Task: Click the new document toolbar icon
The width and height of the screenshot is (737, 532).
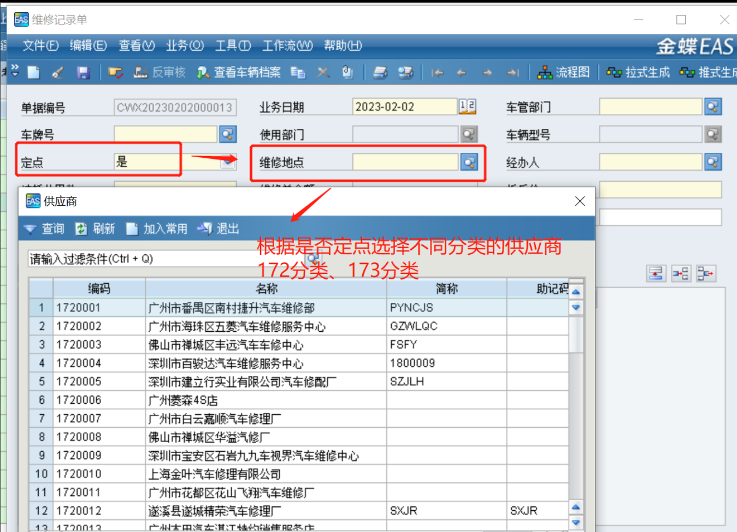Action: [34, 73]
